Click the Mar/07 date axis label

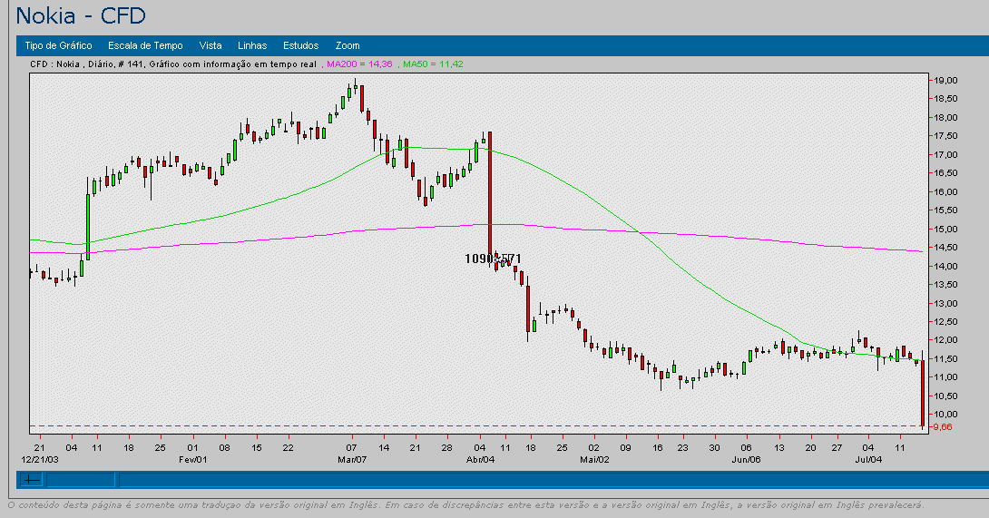(x=352, y=459)
